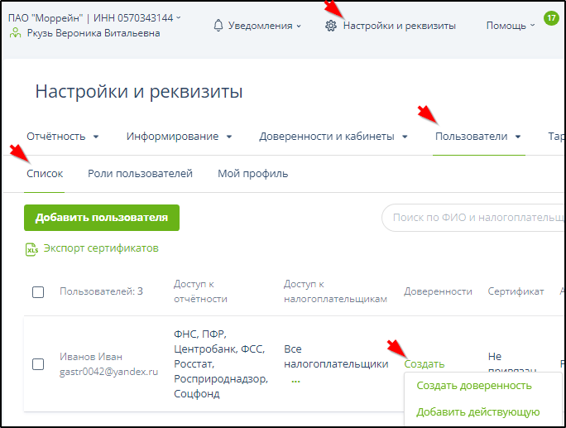
Task: Select the Список tab
Action: pos(45,174)
